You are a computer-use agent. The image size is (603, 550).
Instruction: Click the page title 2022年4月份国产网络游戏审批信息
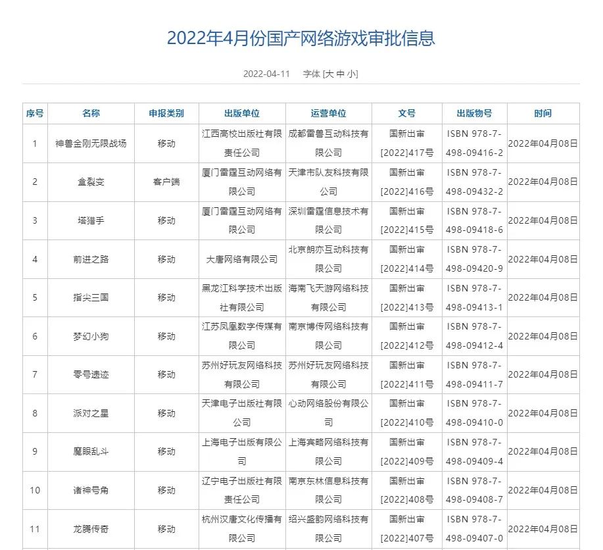coord(301,38)
